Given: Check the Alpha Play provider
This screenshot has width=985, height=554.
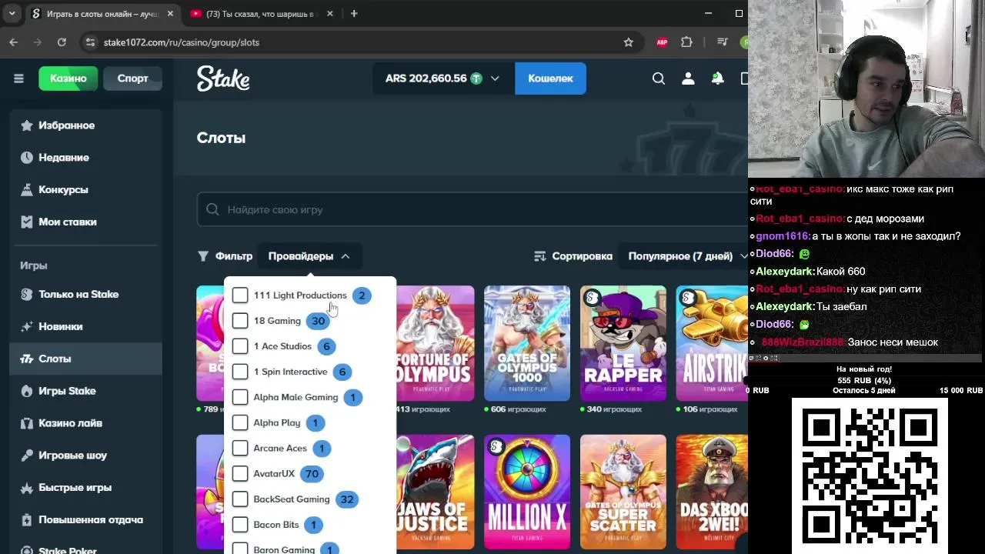Looking at the screenshot, I should point(240,422).
